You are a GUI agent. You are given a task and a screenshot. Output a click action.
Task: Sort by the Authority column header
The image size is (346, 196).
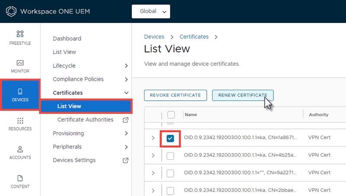pyautogui.click(x=319, y=115)
